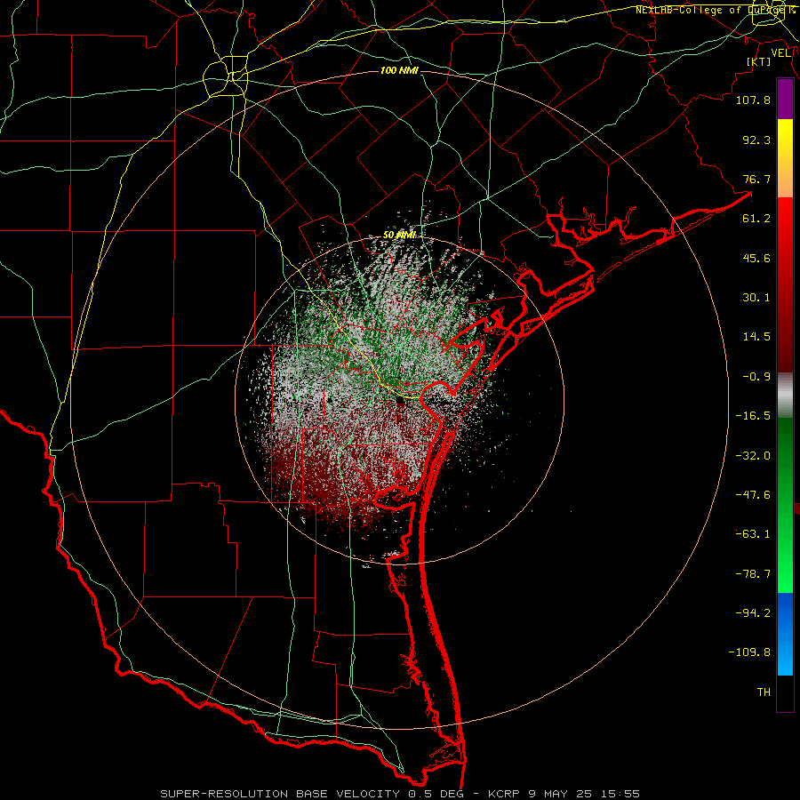
Task: Click the 45.6 legend value
Action: [x=756, y=258]
